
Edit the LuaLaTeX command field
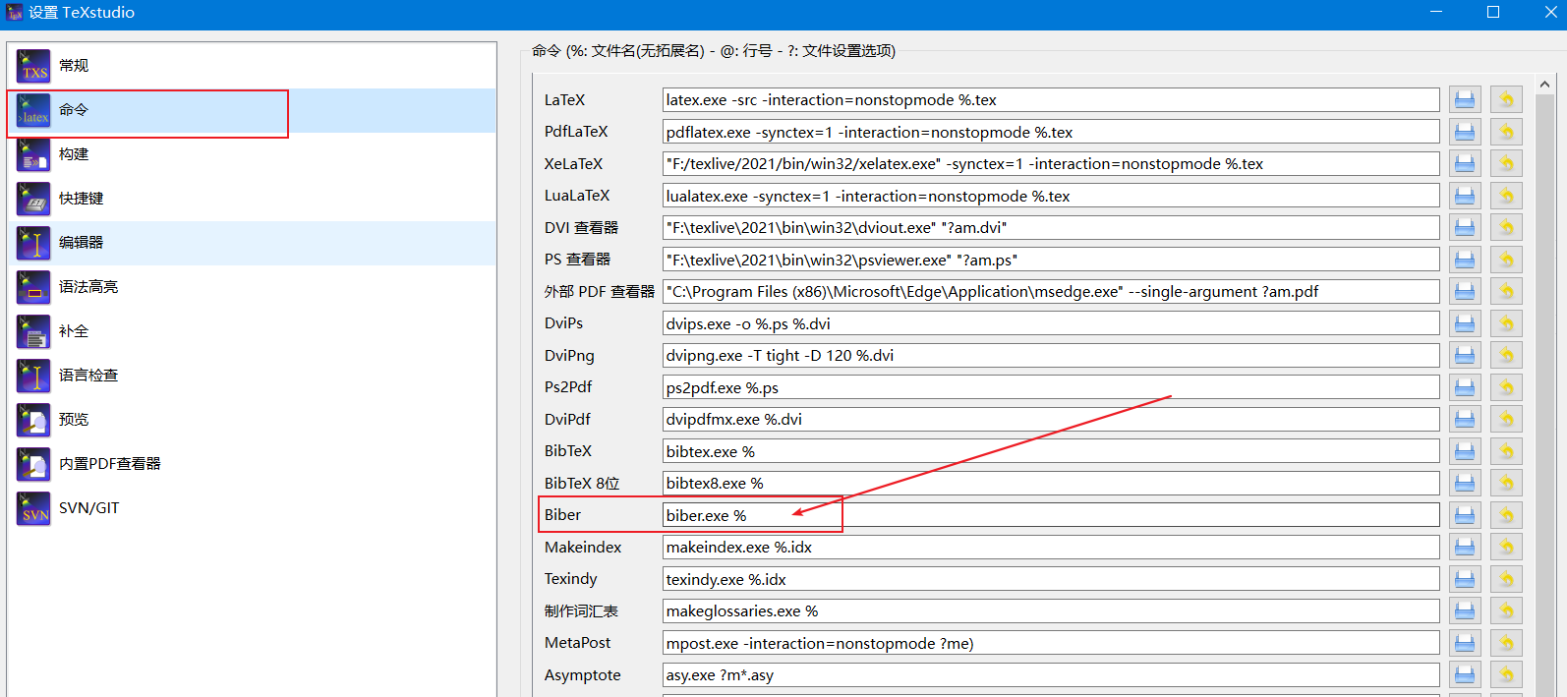click(x=1051, y=196)
